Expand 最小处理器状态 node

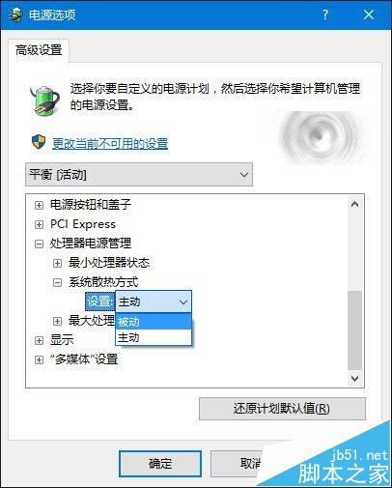tap(57, 263)
